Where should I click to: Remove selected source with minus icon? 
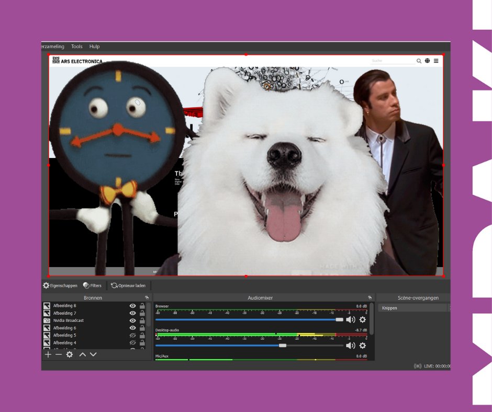click(59, 354)
